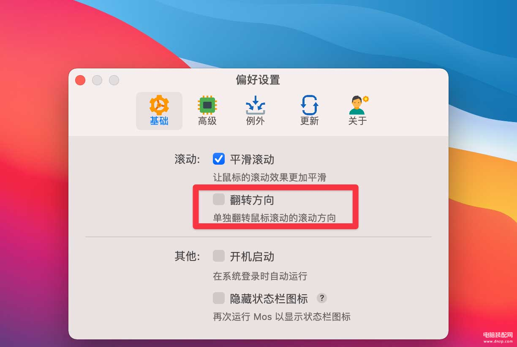Close the preferences window with red button

point(80,80)
